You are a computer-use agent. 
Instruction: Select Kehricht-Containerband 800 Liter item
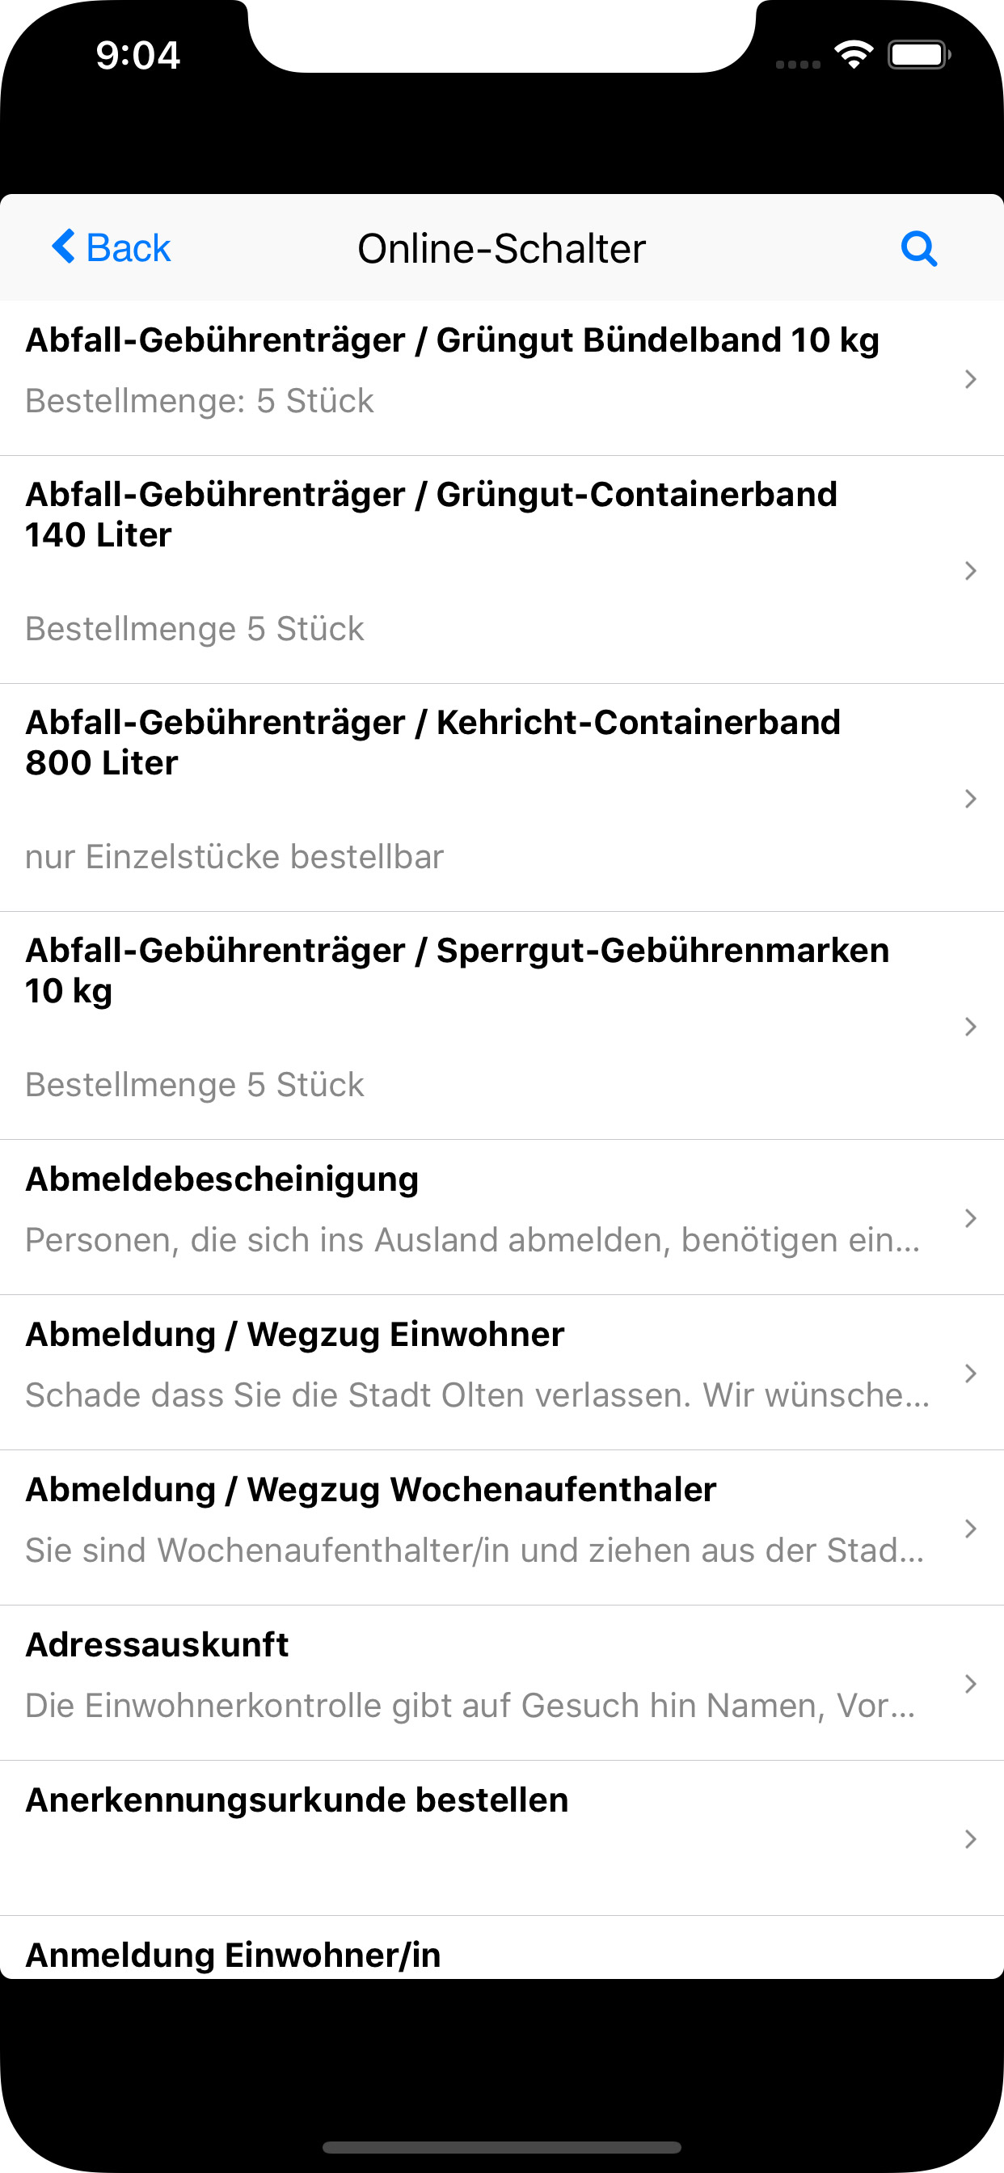(x=432, y=788)
